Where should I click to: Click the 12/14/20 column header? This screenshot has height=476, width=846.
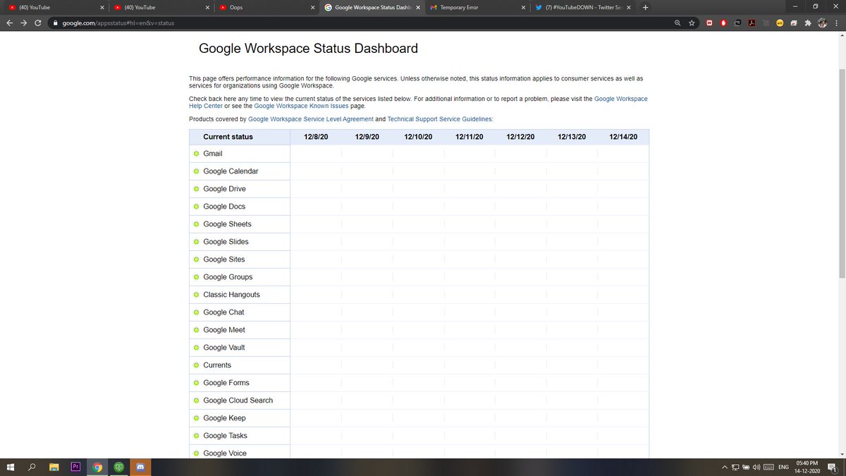(623, 137)
